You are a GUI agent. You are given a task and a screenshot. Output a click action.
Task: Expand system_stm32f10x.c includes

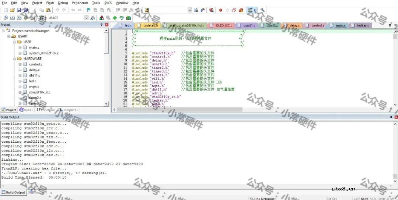pos(20,53)
